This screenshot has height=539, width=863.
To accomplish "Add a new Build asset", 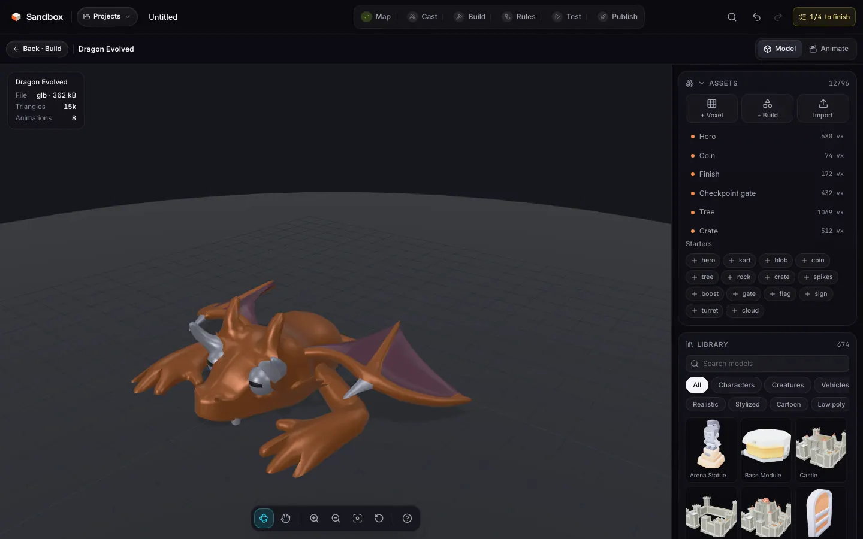I will tap(767, 108).
